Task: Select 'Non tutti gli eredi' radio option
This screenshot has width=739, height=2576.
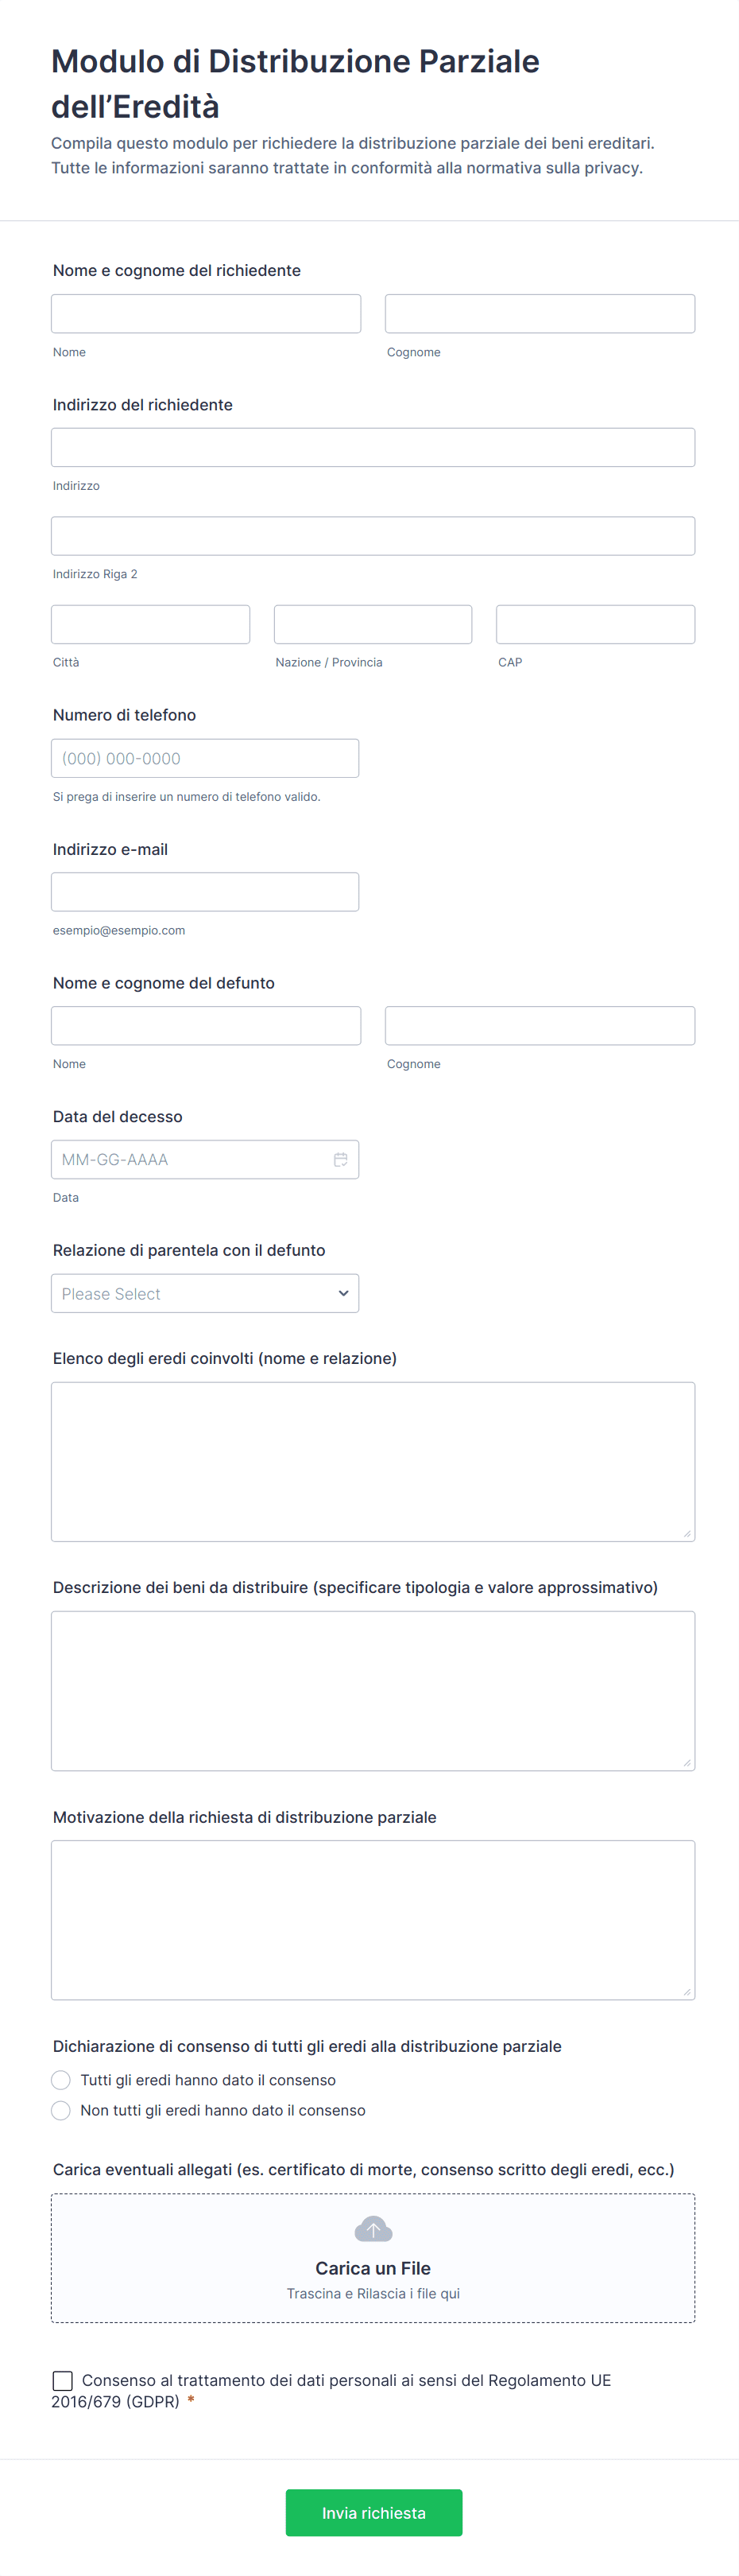Action: click(61, 2110)
